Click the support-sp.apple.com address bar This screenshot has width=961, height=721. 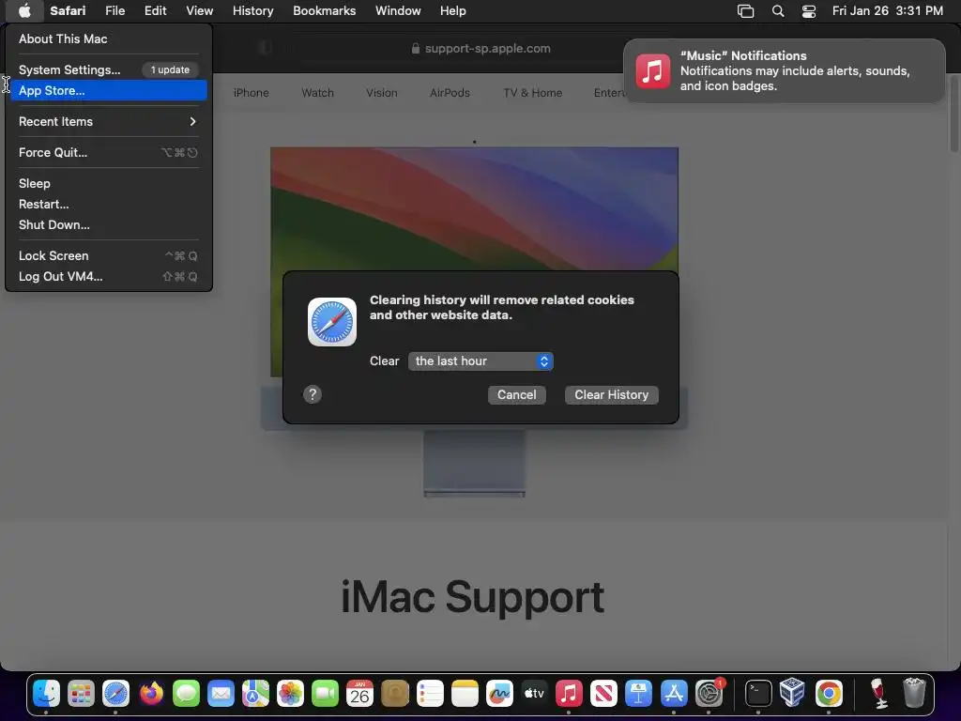481,49
